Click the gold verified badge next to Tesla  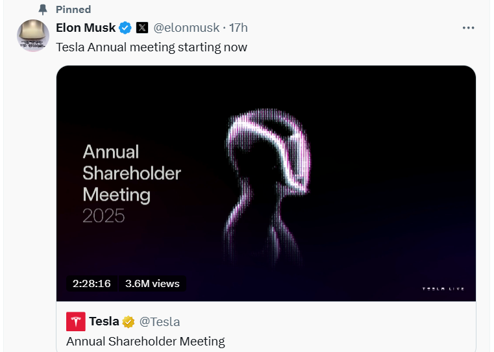pos(130,321)
